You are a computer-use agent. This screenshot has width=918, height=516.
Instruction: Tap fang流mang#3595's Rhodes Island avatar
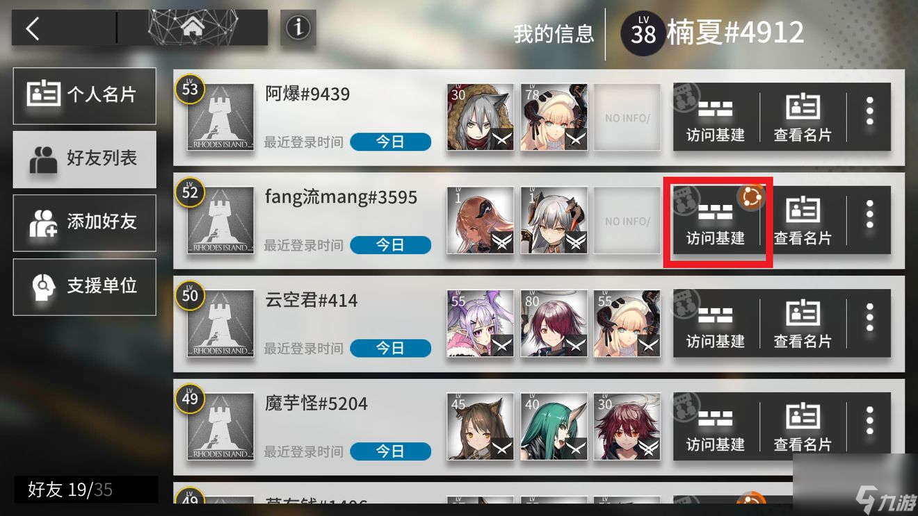(220, 221)
